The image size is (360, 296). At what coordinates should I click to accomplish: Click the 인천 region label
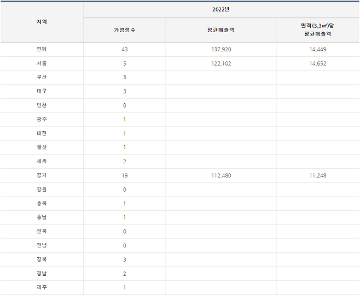tap(42, 105)
